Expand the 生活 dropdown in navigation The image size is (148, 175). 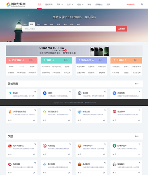[70, 5]
